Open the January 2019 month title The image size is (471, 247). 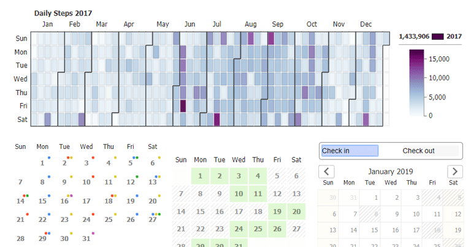click(391, 172)
